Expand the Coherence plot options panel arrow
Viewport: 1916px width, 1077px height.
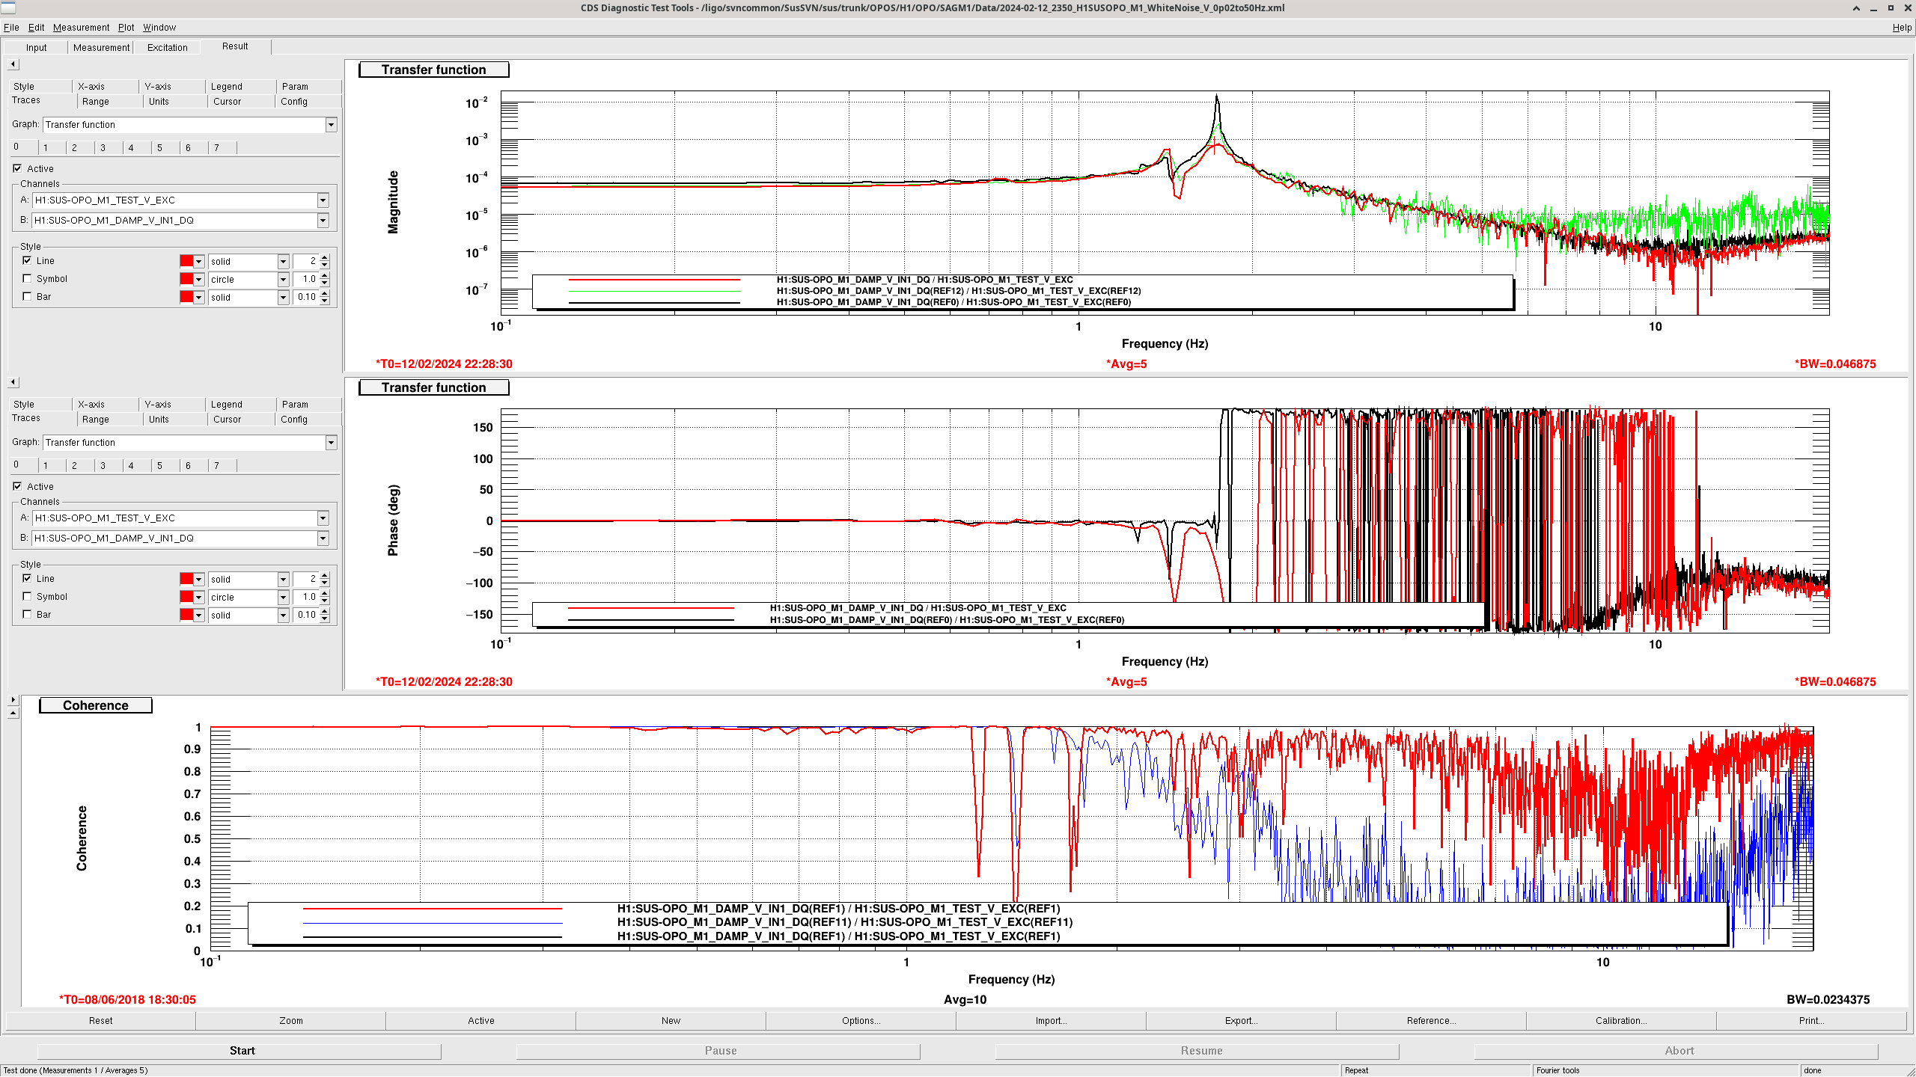(x=13, y=700)
